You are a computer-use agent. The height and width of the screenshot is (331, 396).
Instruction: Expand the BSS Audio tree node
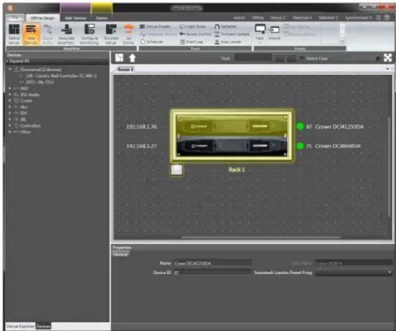[10, 94]
